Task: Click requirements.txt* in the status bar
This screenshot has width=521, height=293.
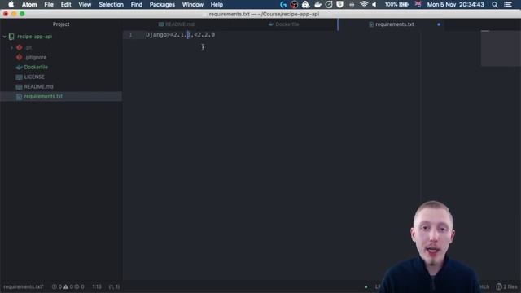Action: coord(24,286)
